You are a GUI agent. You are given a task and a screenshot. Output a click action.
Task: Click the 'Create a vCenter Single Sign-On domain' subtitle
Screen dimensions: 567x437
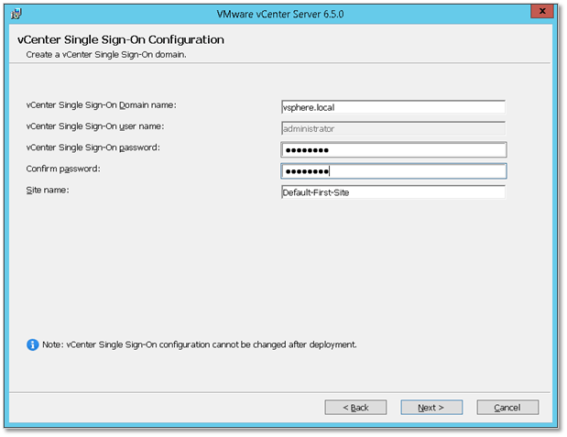click(x=106, y=55)
